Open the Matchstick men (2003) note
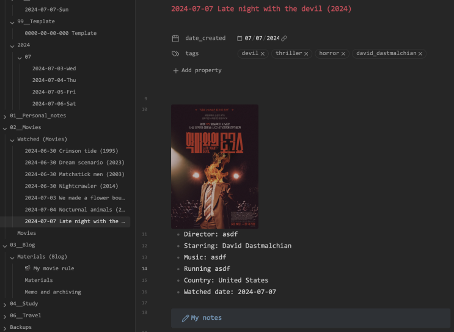Viewport: 454px width, 332px height. click(75, 174)
